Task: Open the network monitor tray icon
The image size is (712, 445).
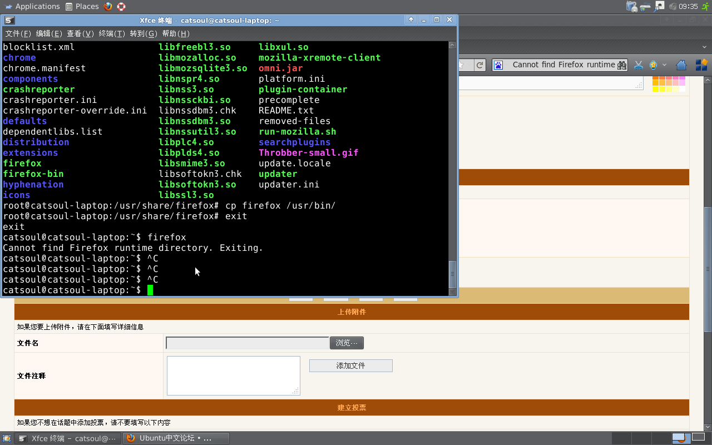Action: point(659,6)
